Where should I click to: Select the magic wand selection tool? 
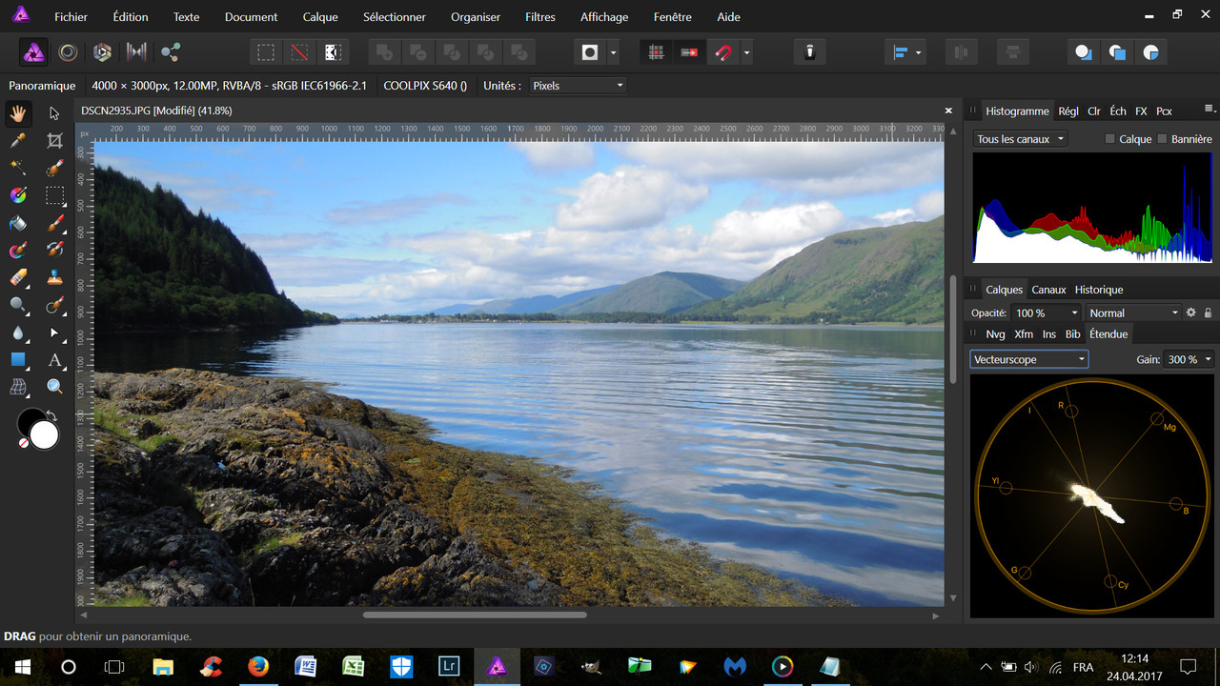[18, 169]
